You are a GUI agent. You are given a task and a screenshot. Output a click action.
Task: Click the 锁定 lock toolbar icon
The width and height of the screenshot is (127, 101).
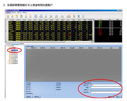12,16
